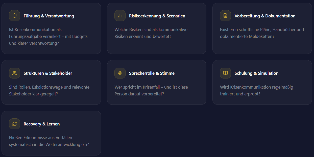
Task: Select the Vorbereitung & Dokumentation title
Action: click(x=265, y=16)
